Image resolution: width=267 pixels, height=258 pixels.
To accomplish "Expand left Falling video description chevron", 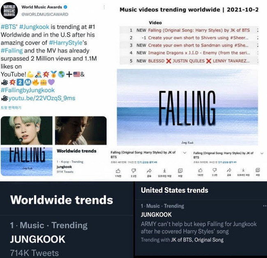I will tap(184, 153).
